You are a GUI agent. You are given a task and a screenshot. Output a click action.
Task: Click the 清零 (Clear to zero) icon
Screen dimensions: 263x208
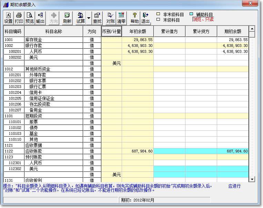(x=121, y=18)
